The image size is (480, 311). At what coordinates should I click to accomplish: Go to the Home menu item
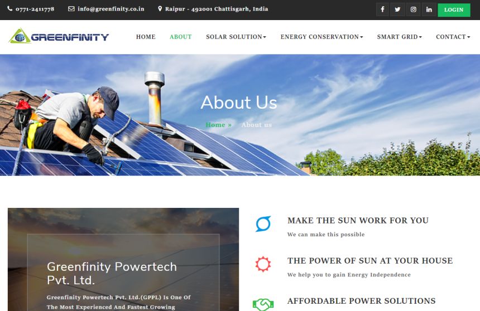point(146,37)
